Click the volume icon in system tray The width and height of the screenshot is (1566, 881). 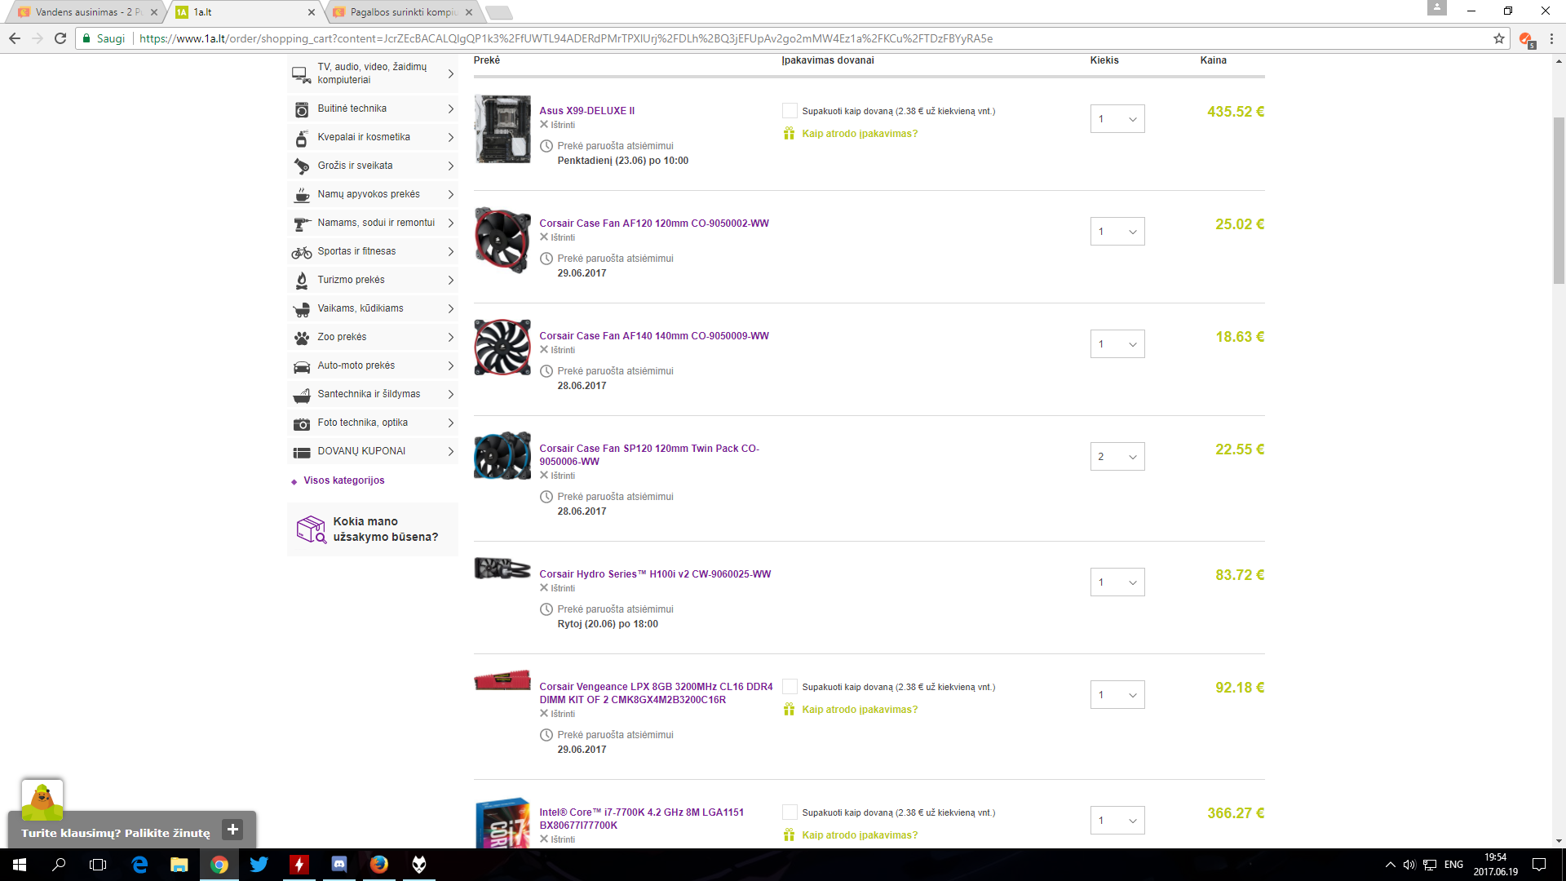click(1409, 865)
